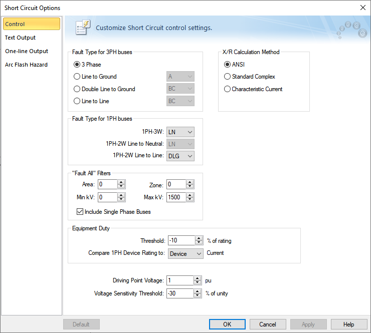Select the Line to Ground fault type
The width and height of the screenshot is (371, 333).
tap(77, 77)
